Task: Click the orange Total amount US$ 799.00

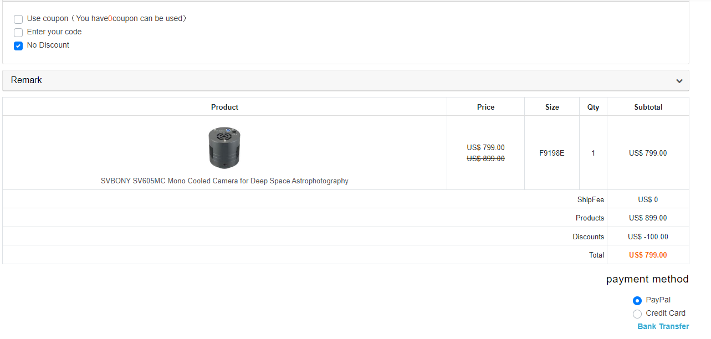Action: click(x=648, y=255)
